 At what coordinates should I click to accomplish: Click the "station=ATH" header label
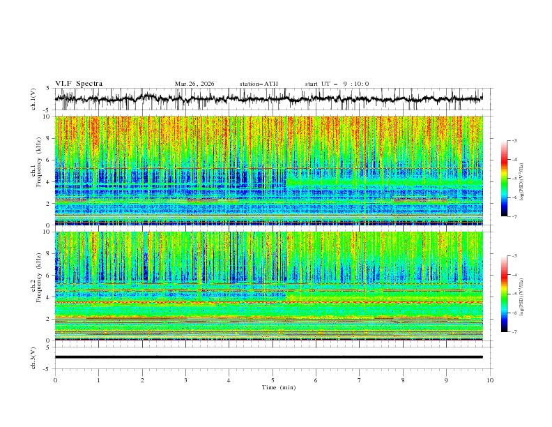(x=259, y=84)
